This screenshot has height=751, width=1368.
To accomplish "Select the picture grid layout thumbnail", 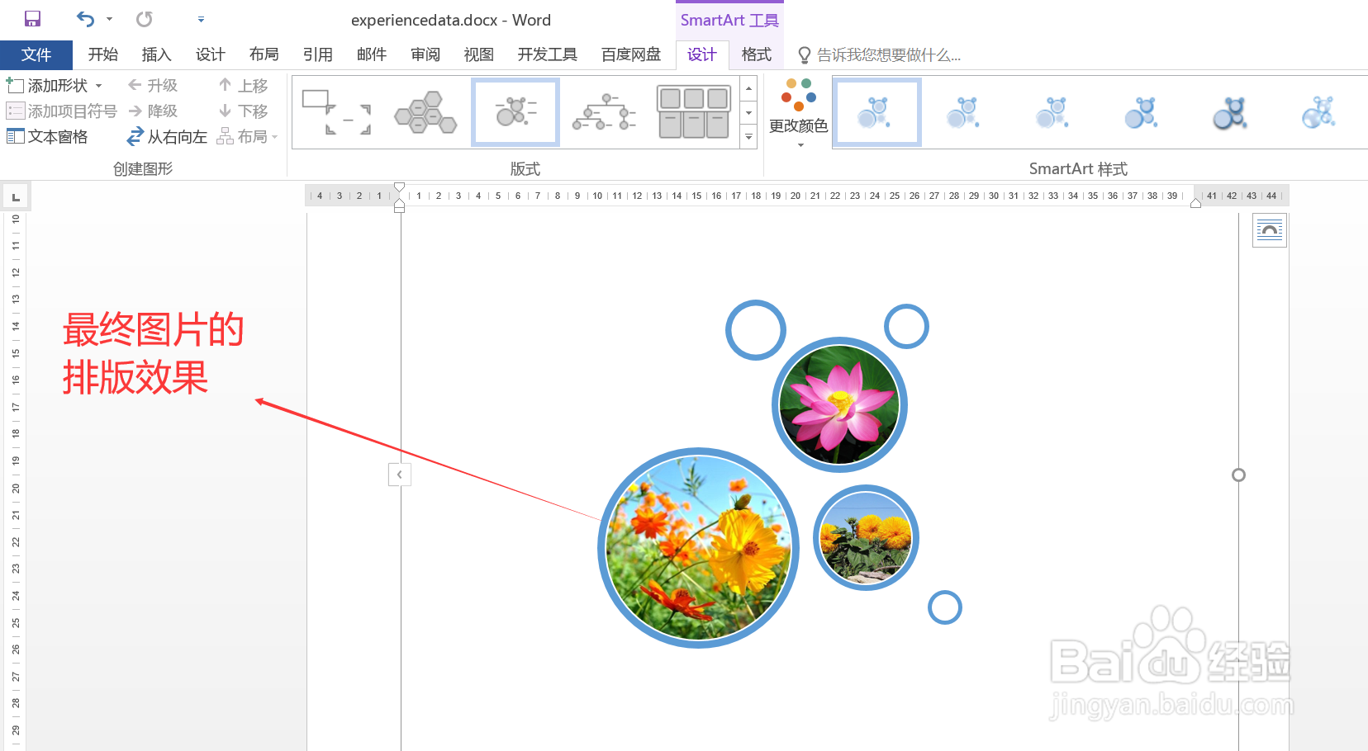I will 694,112.
